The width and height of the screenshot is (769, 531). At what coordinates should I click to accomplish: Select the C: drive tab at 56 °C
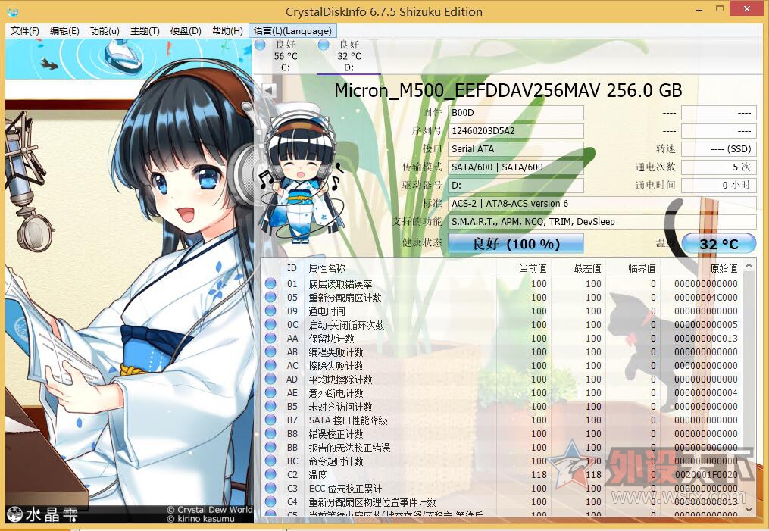[x=285, y=56]
